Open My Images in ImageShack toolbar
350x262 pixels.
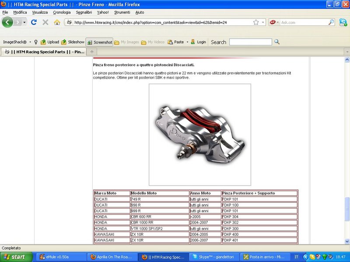pyautogui.click(x=126, y=42)
